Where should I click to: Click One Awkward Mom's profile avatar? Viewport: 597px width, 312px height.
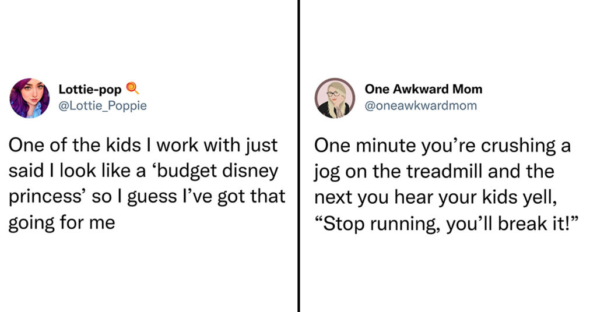coord(335,98)
